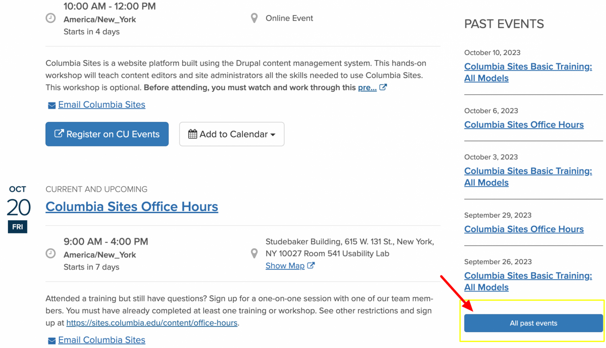Click the large 20 date number
Viewport: 606px width, 348px height.
[x=18, y=207]
